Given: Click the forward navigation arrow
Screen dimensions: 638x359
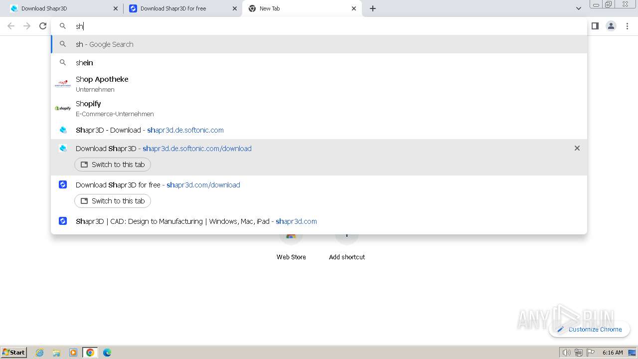Looking at the screenshot, I should [27, 26].
